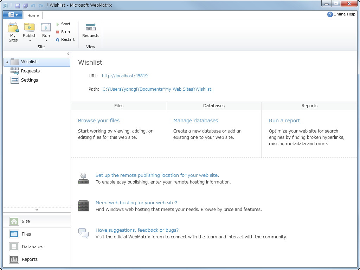The width and height of the screenshot is (360, 270).
Task: Open the localhost URL link
Action: [124, 76]
